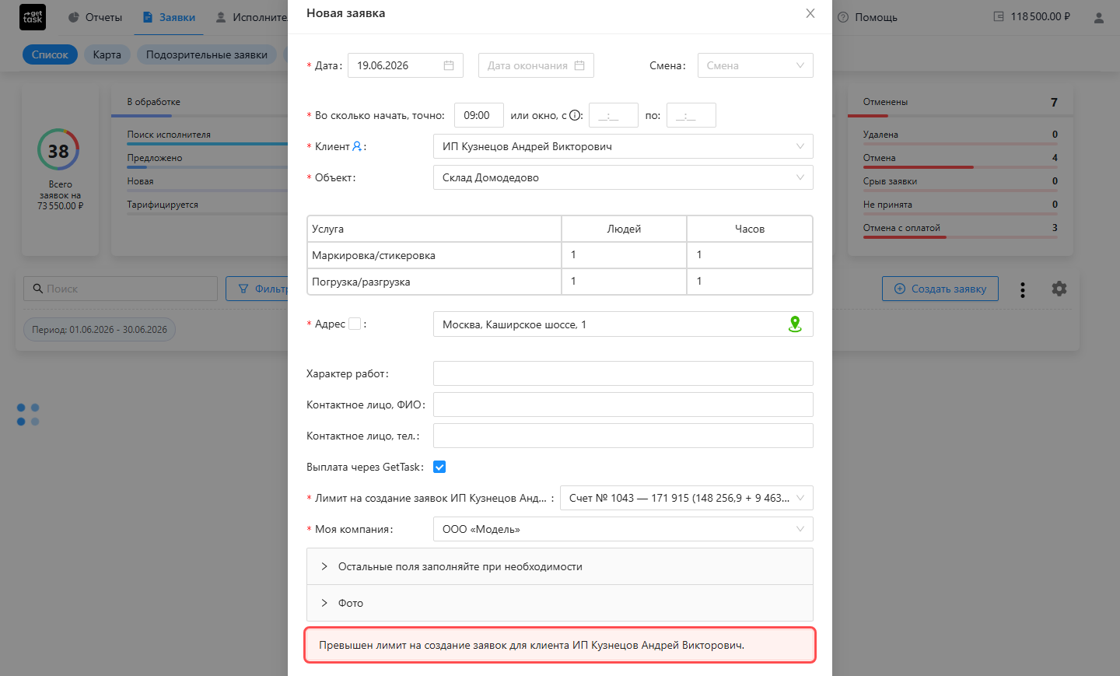Image resolution: width=1120 pixels, height=676 pixels.
Task: Click Людей cell for Маркировка/стикеровка
Action: [624, 255]
